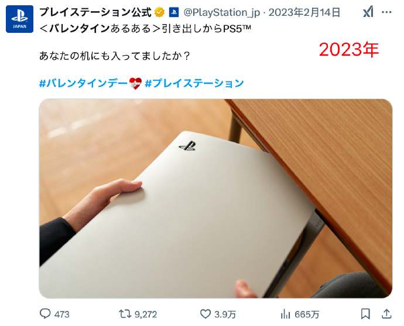Click the repost arrows icon
Viewport: 404px width, 326px height.
[125, 314]
